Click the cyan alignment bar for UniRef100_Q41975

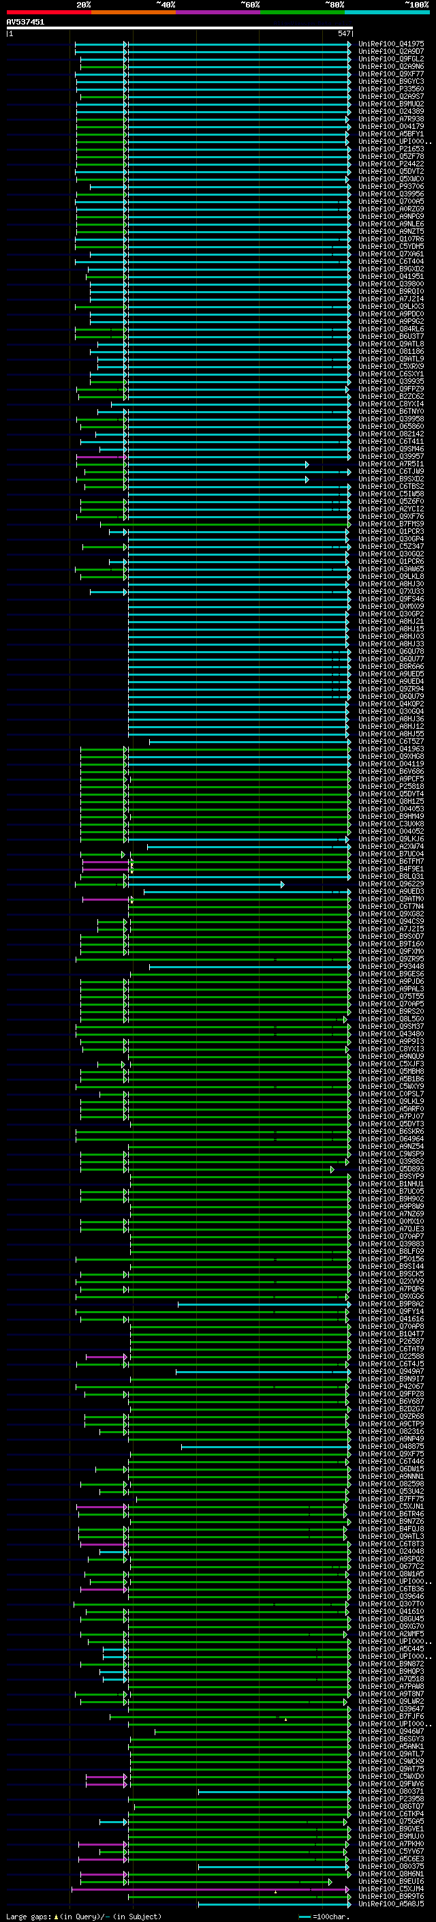tap(238, 44)
